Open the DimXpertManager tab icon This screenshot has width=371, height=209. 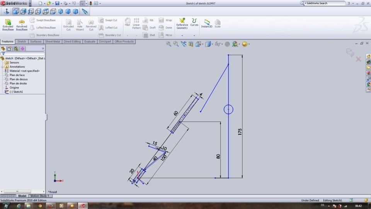pyautogui.click(x=22, y=49)
